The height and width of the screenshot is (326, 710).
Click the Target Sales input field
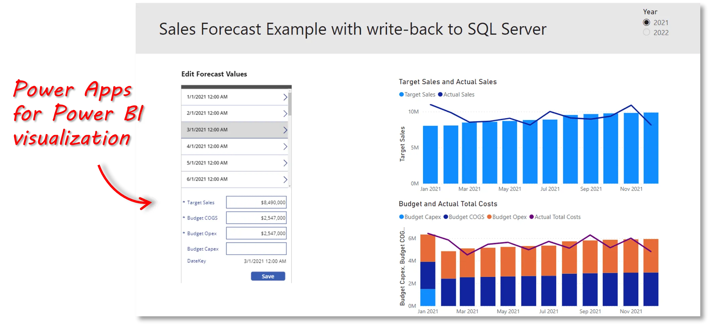[x=256, y=202]
